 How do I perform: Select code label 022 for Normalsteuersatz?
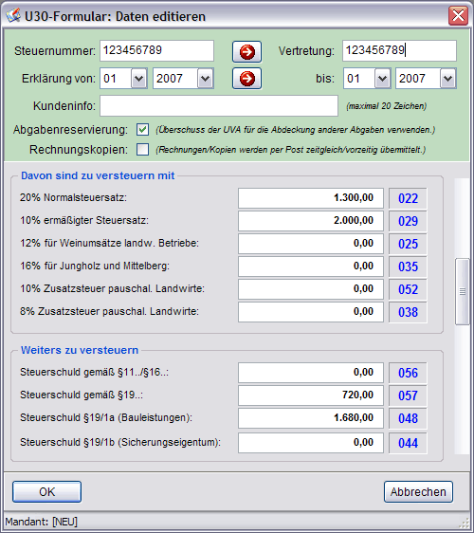tap(408, 198)
